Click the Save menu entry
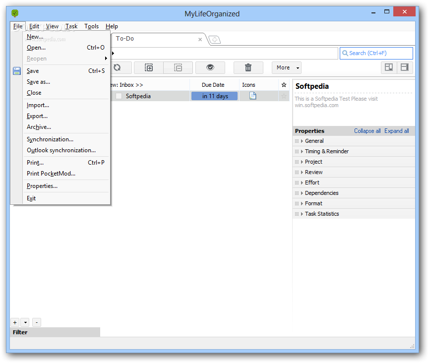The width and height of the screenshot is (429, 363). (x=66, y=71)
